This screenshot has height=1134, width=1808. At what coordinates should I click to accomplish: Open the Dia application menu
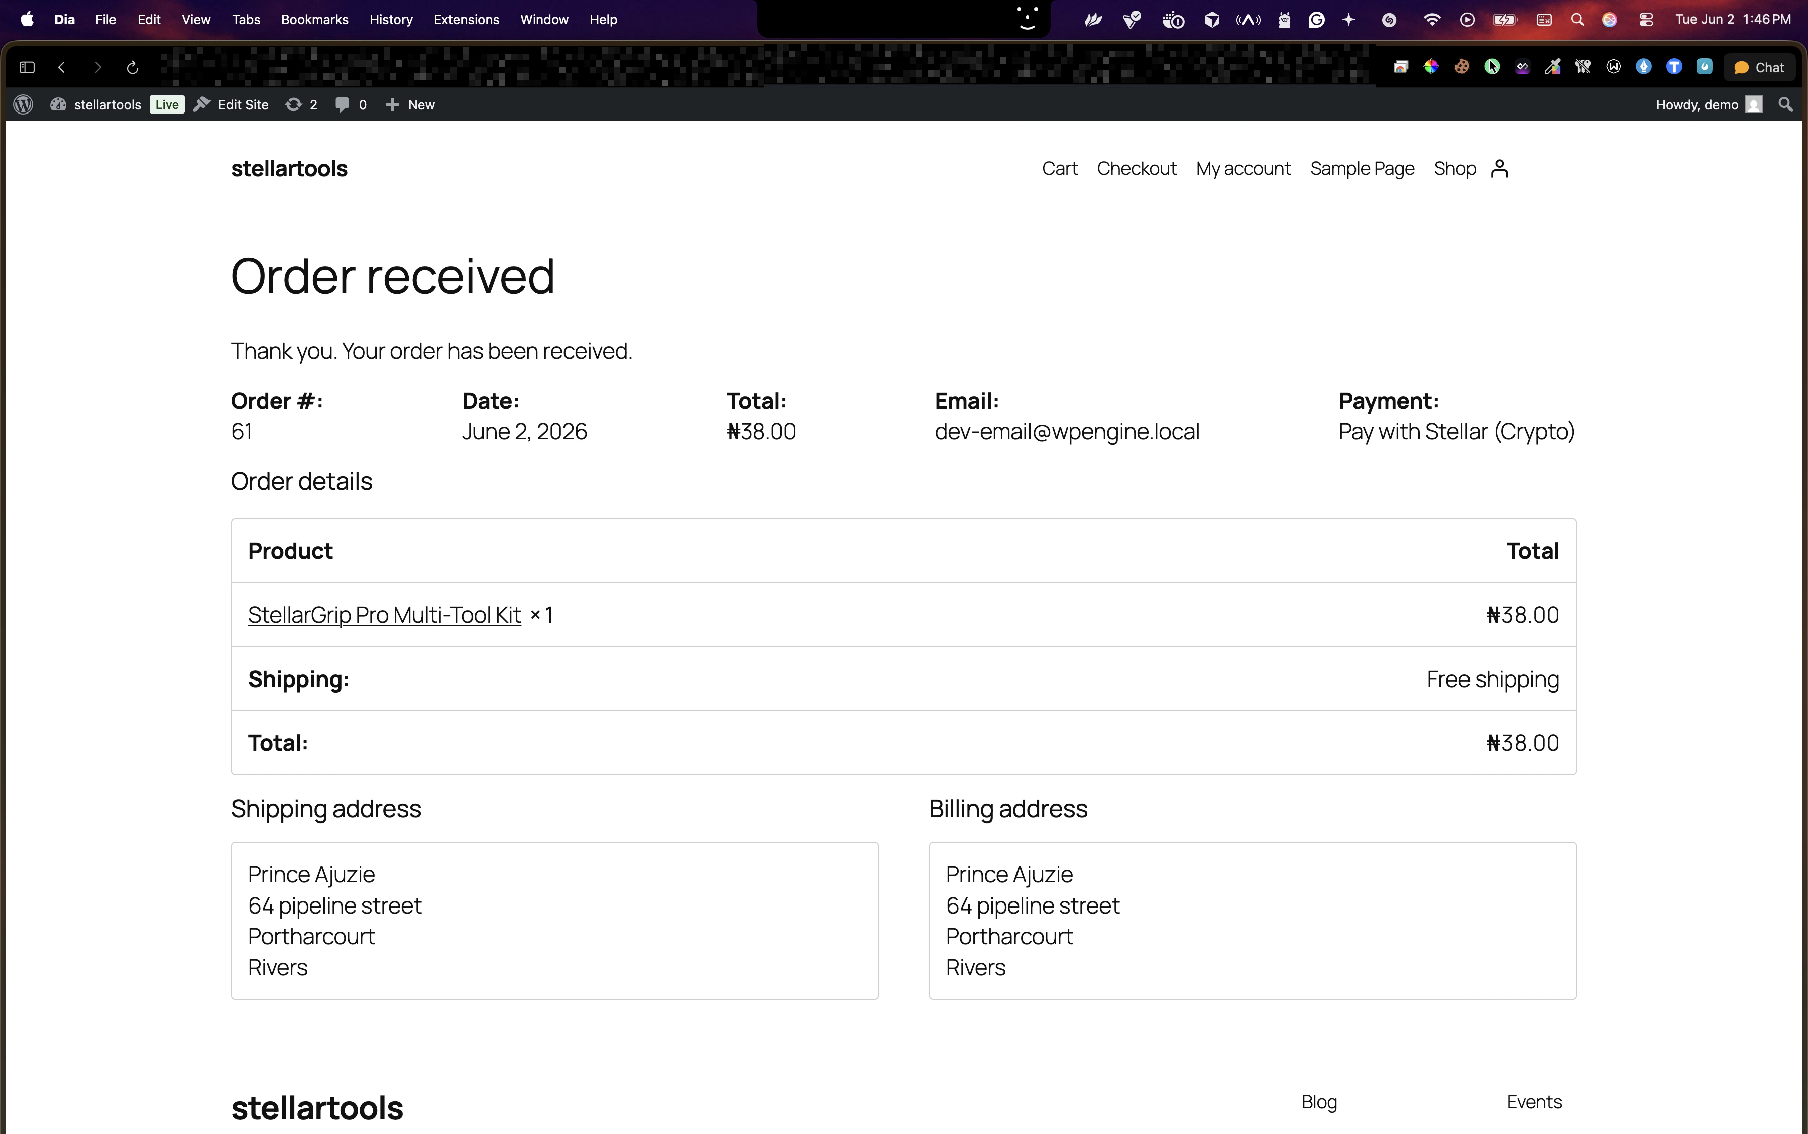[x=64, y=20]
